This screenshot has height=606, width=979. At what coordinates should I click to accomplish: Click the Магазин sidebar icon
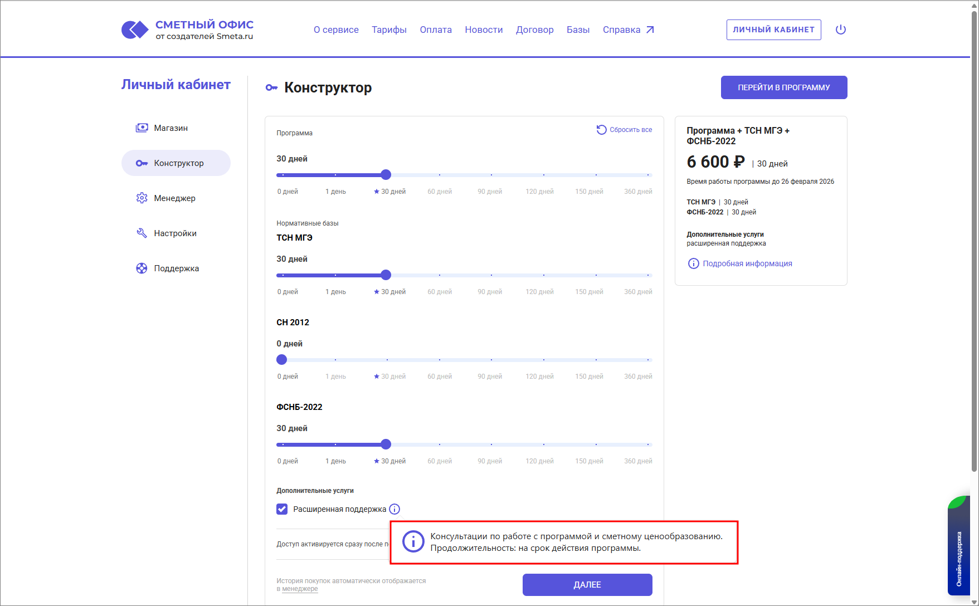142,128
